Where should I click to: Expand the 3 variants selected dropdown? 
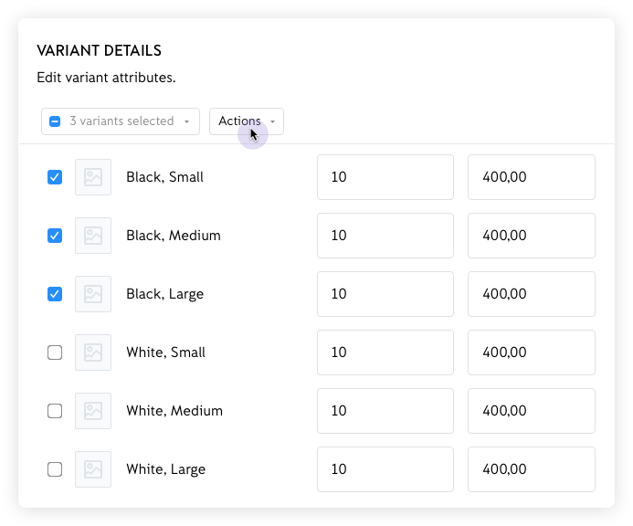tap(129, 121)
